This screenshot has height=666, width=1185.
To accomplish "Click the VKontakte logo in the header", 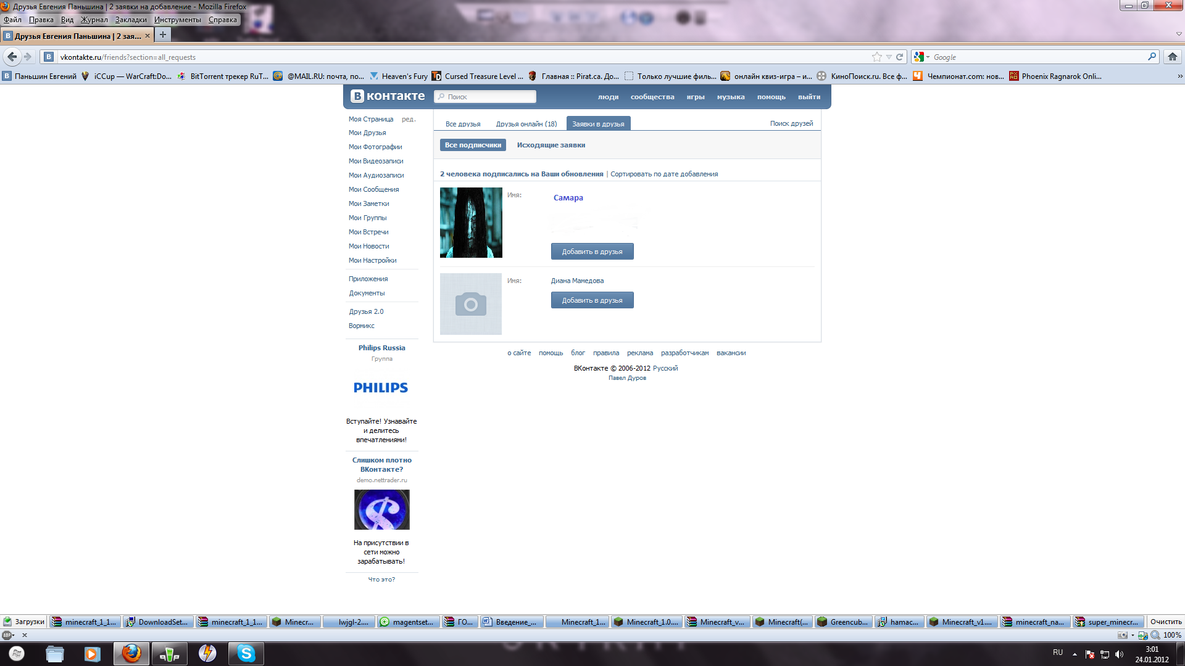I will (388, 96).
